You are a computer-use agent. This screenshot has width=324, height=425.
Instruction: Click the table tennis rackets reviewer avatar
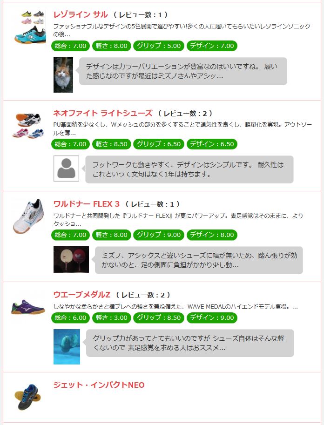tap(71, 259)
